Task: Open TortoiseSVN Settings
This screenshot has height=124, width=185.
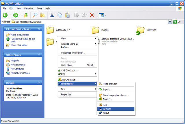Action: (116, 109)
